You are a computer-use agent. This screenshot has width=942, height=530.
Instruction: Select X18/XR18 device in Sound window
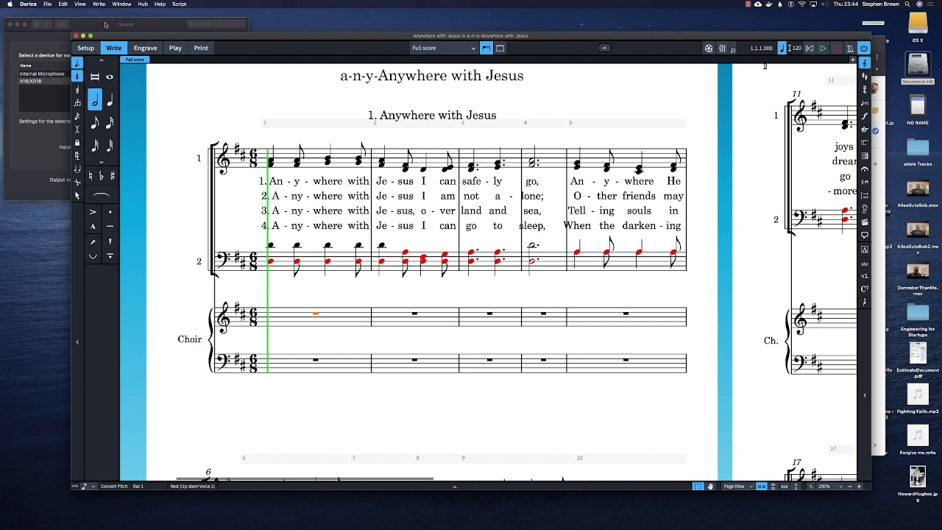pos(44,81)
